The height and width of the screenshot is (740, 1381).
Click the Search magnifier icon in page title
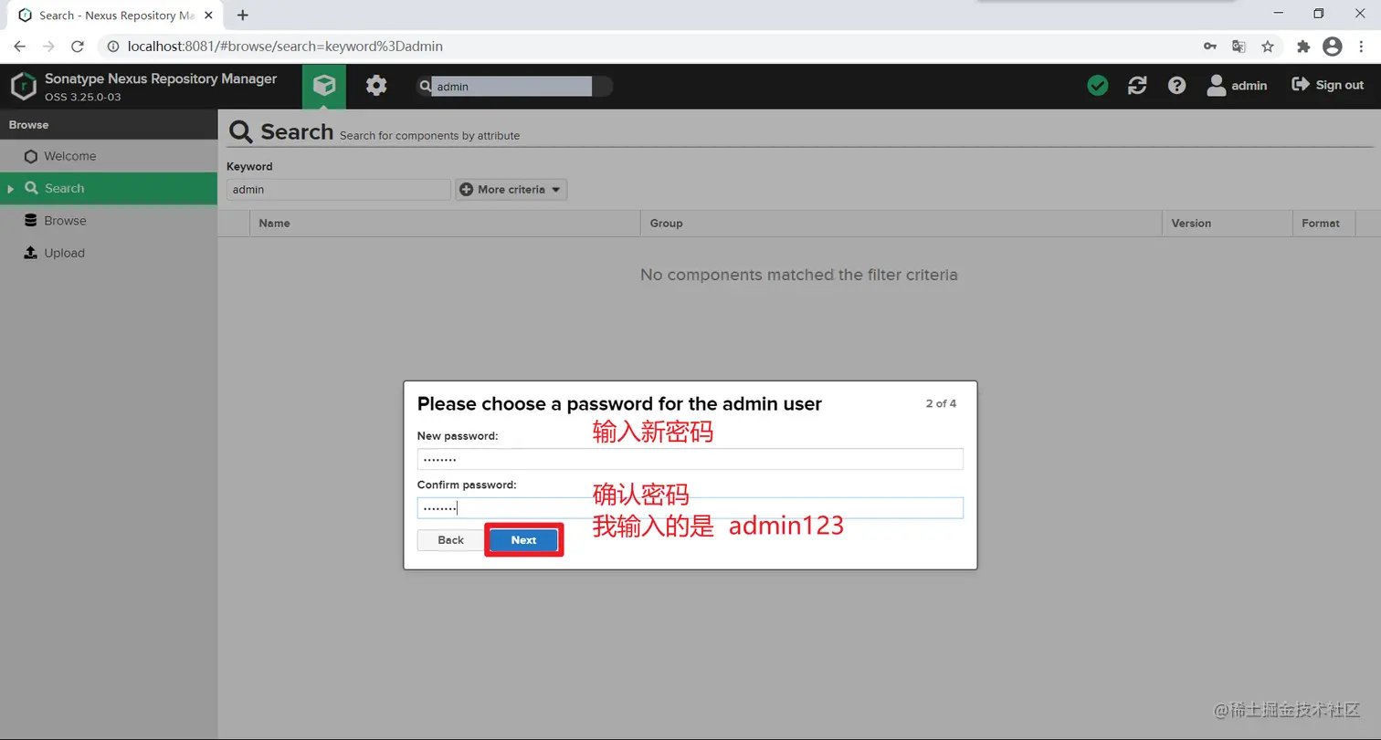pos(241,132)
